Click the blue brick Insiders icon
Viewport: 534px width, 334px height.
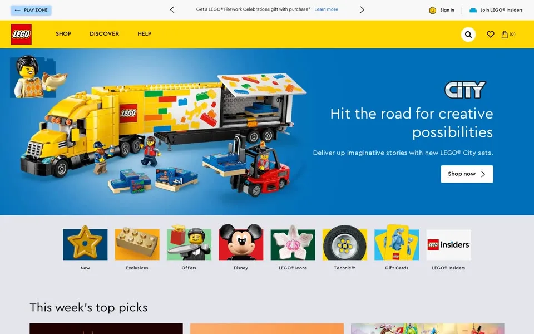click(473, 10)
